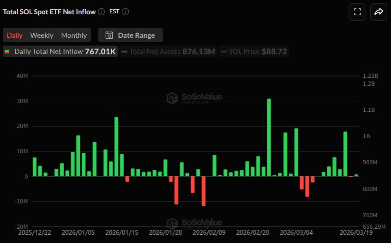Click the EST timezone label
391x243 pixels.
pyautogui.click(x=114, y=12)
